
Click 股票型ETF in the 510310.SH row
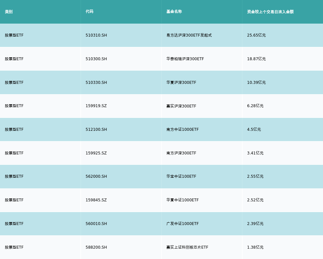14,35
